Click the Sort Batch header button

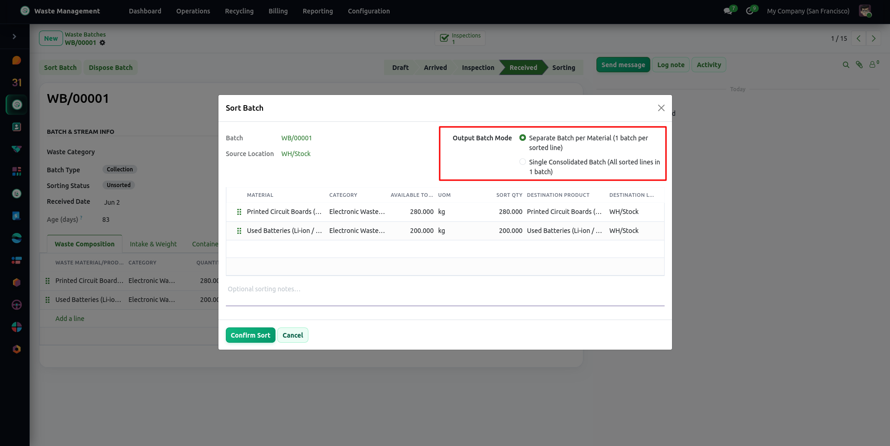(60, 68)
